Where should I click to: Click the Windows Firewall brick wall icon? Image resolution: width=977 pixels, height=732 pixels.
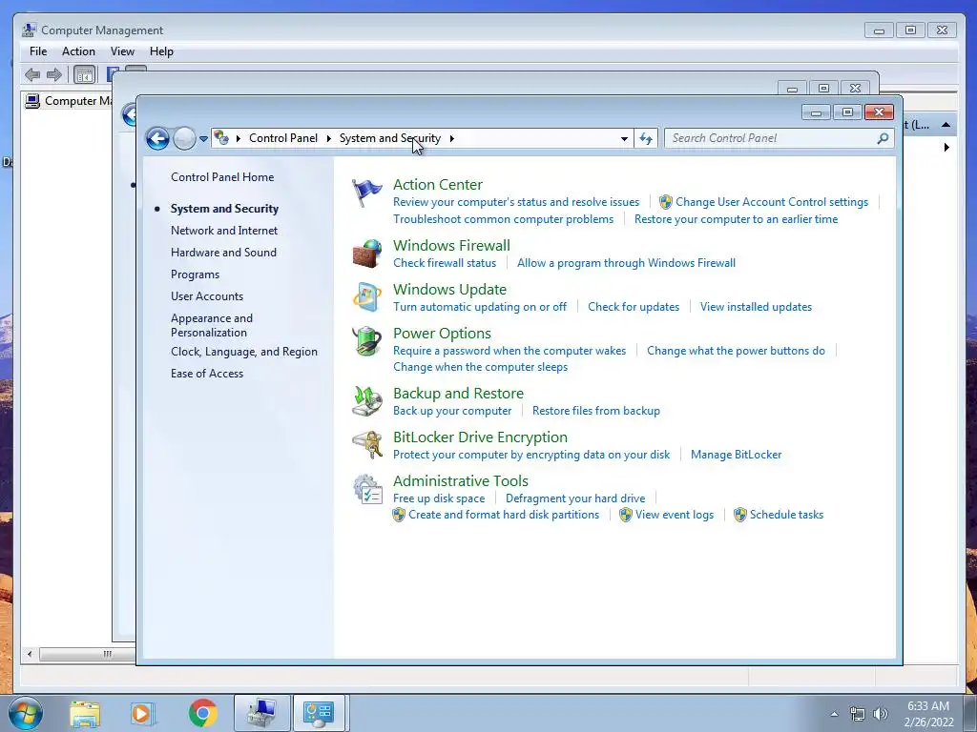pos(367,254)
